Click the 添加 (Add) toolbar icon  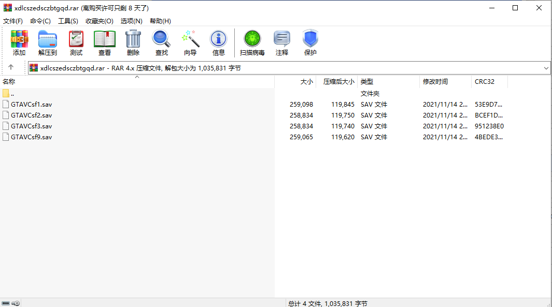pos(19,39)
